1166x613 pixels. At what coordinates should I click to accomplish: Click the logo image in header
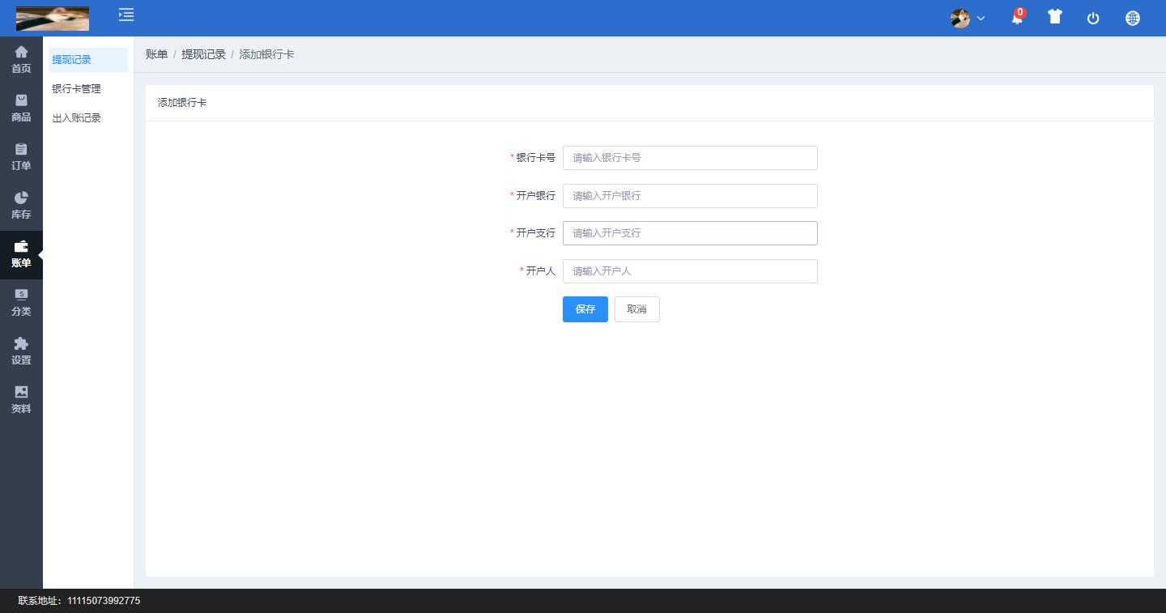(53, 18)
